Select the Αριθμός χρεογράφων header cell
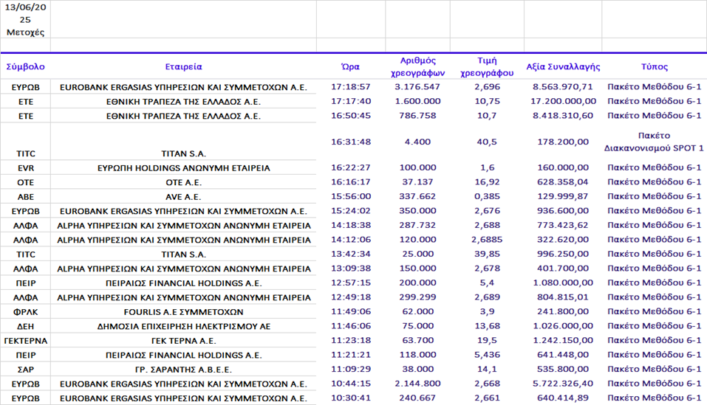The image size is (707, 405). (418, 66)
